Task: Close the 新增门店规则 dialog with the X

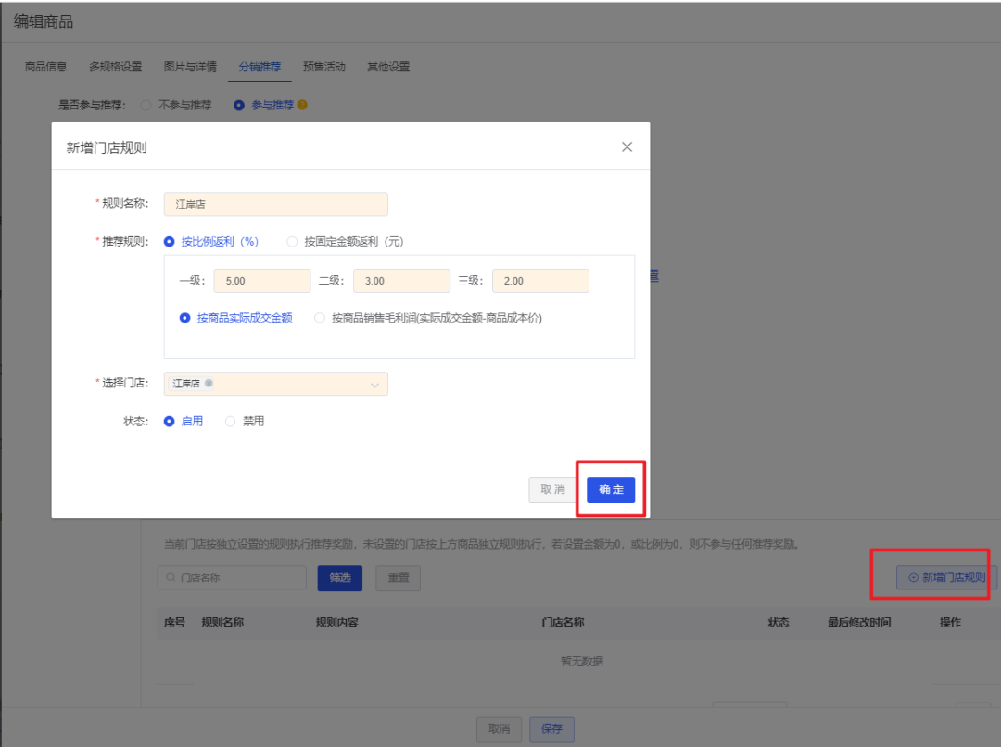Action: [x=627, y=146]
